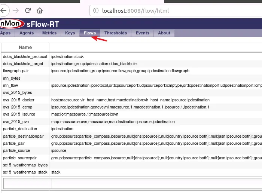The image size is (262, 193).
Task: Click the particle_pair flow name
Action: pos(14,143)
